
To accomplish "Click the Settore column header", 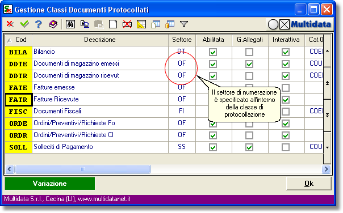I will [182, 40].
